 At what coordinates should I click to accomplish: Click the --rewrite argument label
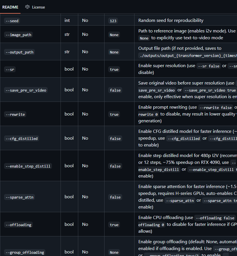pyautogui.click(x=15, y=114)
